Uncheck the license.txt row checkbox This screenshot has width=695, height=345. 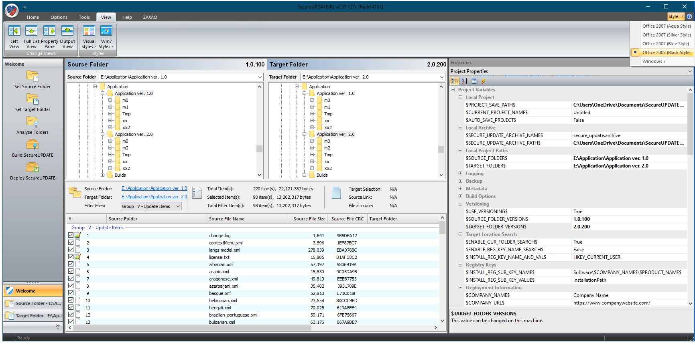coord(71,257)
